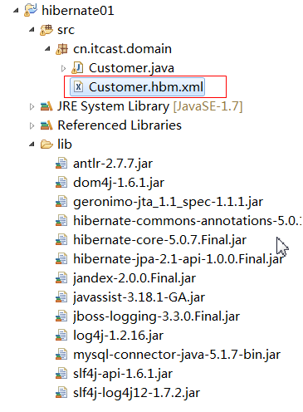Viewport: 303px width, 412px height.
Task: Select log4j-1.2.16.jar file name
Action: tap(118, 336)
